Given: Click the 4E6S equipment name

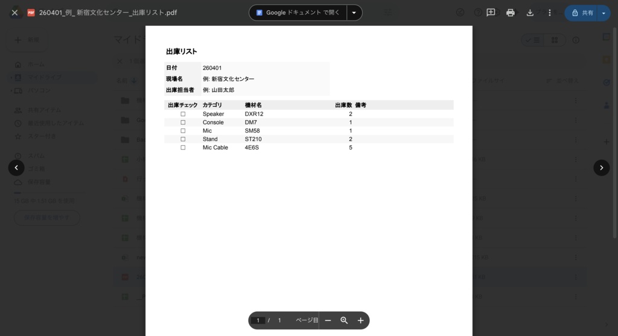Looking at the screenshot, I should tap(252, 147).
